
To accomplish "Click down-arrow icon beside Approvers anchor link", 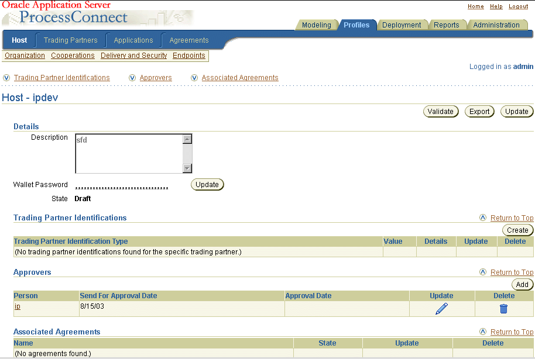I will 132,78.
